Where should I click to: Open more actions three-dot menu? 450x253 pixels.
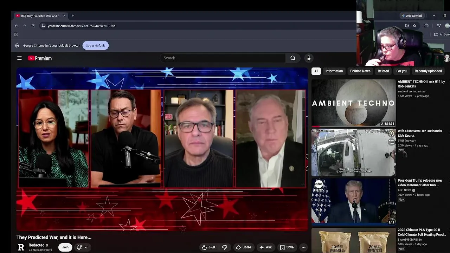coord(303,247)
